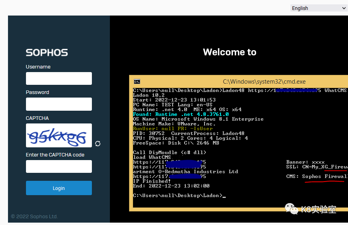348x225 pixels.
Task: Click the 'End: 2022-12-23 13:02:00' line
Action: click(171, 186)
